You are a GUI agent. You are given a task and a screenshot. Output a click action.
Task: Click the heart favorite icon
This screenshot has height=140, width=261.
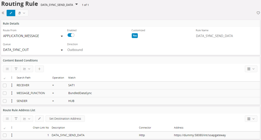[258, 13]
